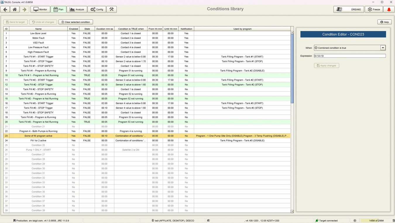Click the controller icon in status bar
Viewport: 395px width, 223px height.
(208, 221)
